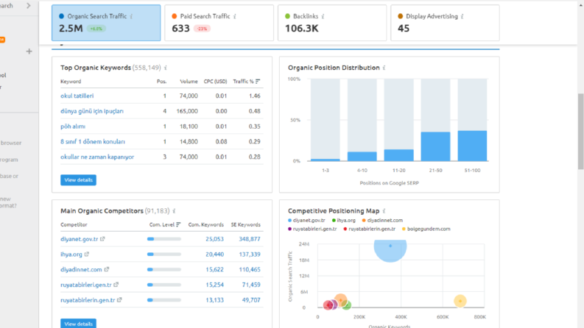Image resolution: width=584 pixels, height=328 pixels.
Task: Click the 21-50 position bar in chart
Action: click(x=435, y=146)
